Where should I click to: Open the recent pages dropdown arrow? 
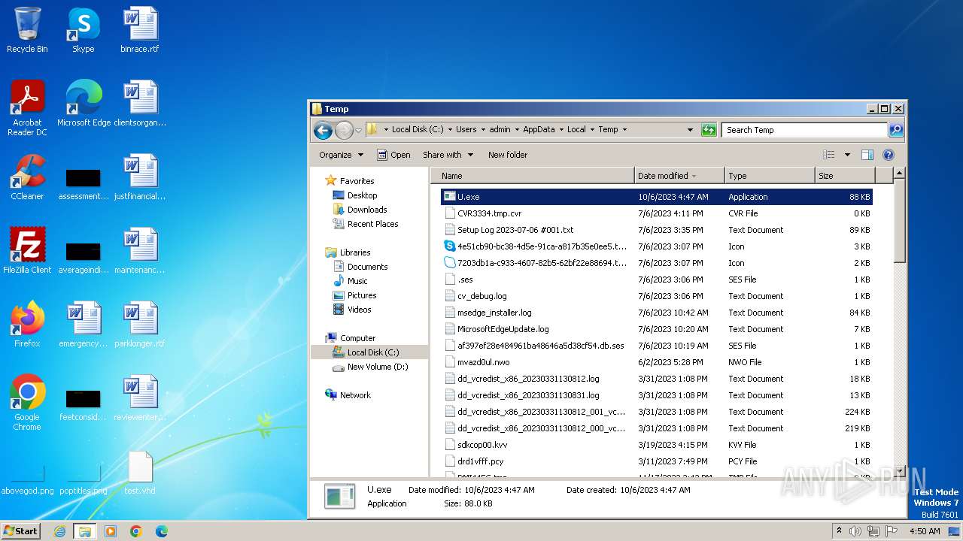coord(358,130)
